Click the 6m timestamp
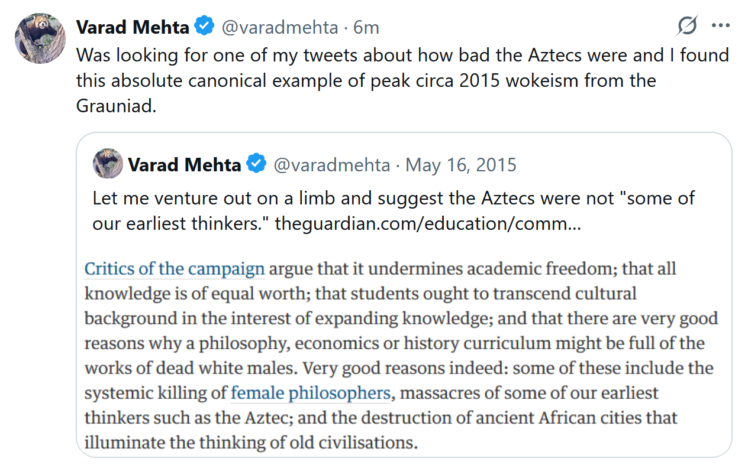 [x=366, y=27]
